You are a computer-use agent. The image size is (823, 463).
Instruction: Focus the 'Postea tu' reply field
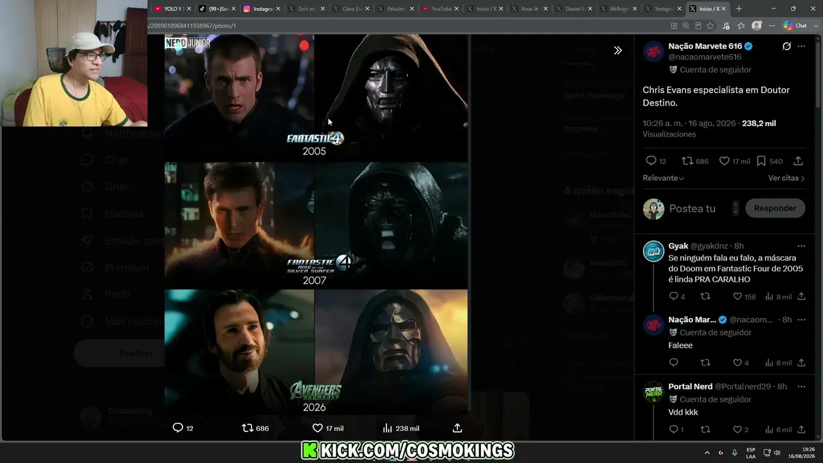[692, 208]
